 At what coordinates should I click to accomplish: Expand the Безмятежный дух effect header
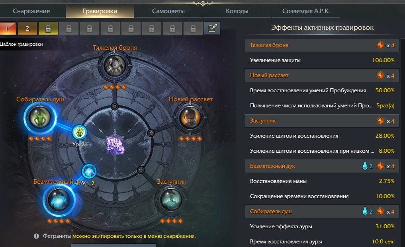[x=322, y=166]
